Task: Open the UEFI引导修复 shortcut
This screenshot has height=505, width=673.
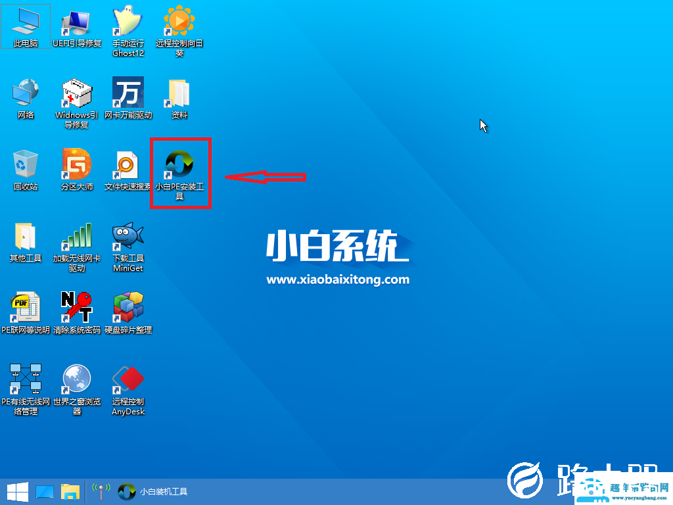Action: 77,28
